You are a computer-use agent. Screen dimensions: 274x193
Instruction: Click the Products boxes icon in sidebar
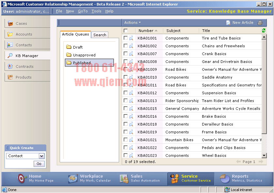[10, 77]
